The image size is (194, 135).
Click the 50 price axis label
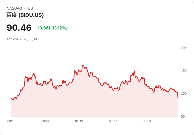183,117
